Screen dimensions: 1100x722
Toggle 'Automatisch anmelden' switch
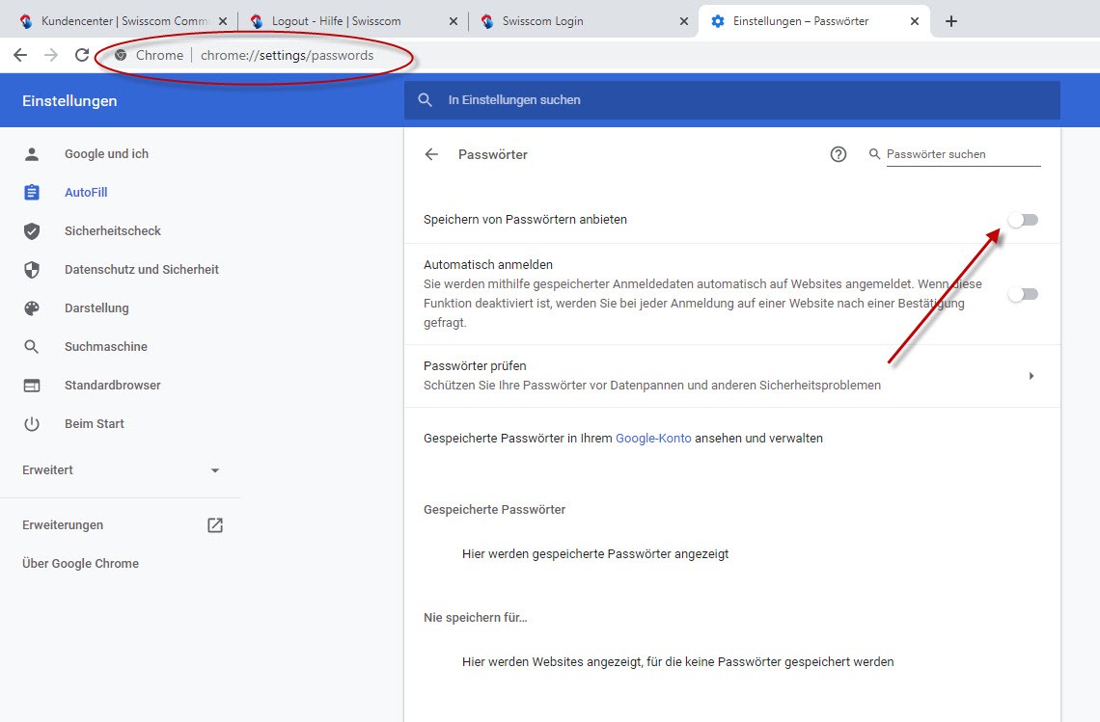[x=1023, y=294]
